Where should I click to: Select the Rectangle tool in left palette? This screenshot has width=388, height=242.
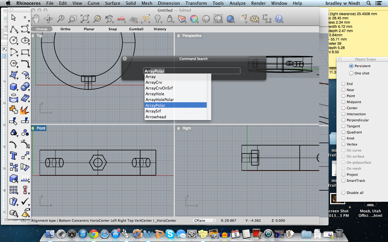click(25, 52)
